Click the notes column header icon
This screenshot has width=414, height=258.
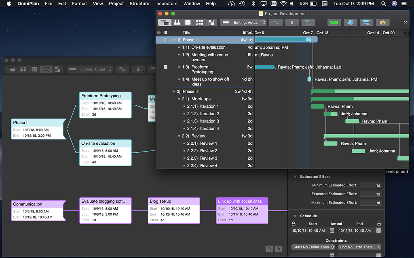166,32
